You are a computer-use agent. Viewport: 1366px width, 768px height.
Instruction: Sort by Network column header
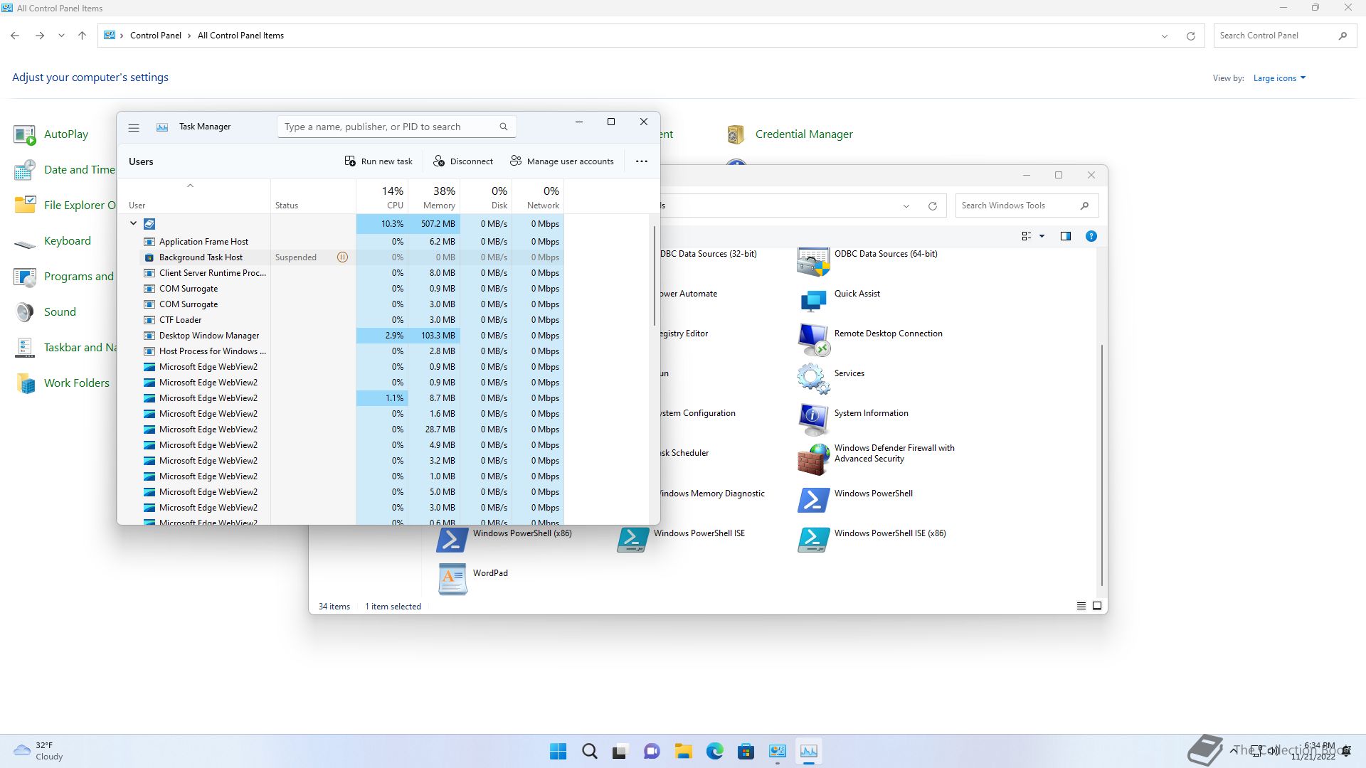pos(538,197)
